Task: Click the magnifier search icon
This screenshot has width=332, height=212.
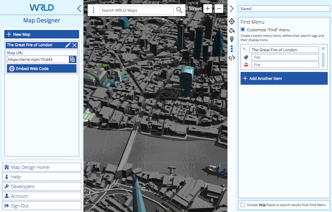Action: tap(179, 10)
